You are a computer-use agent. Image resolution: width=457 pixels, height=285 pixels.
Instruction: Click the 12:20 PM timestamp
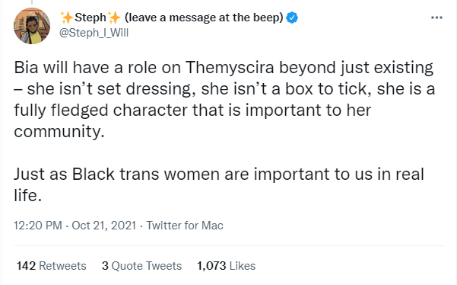38,226
